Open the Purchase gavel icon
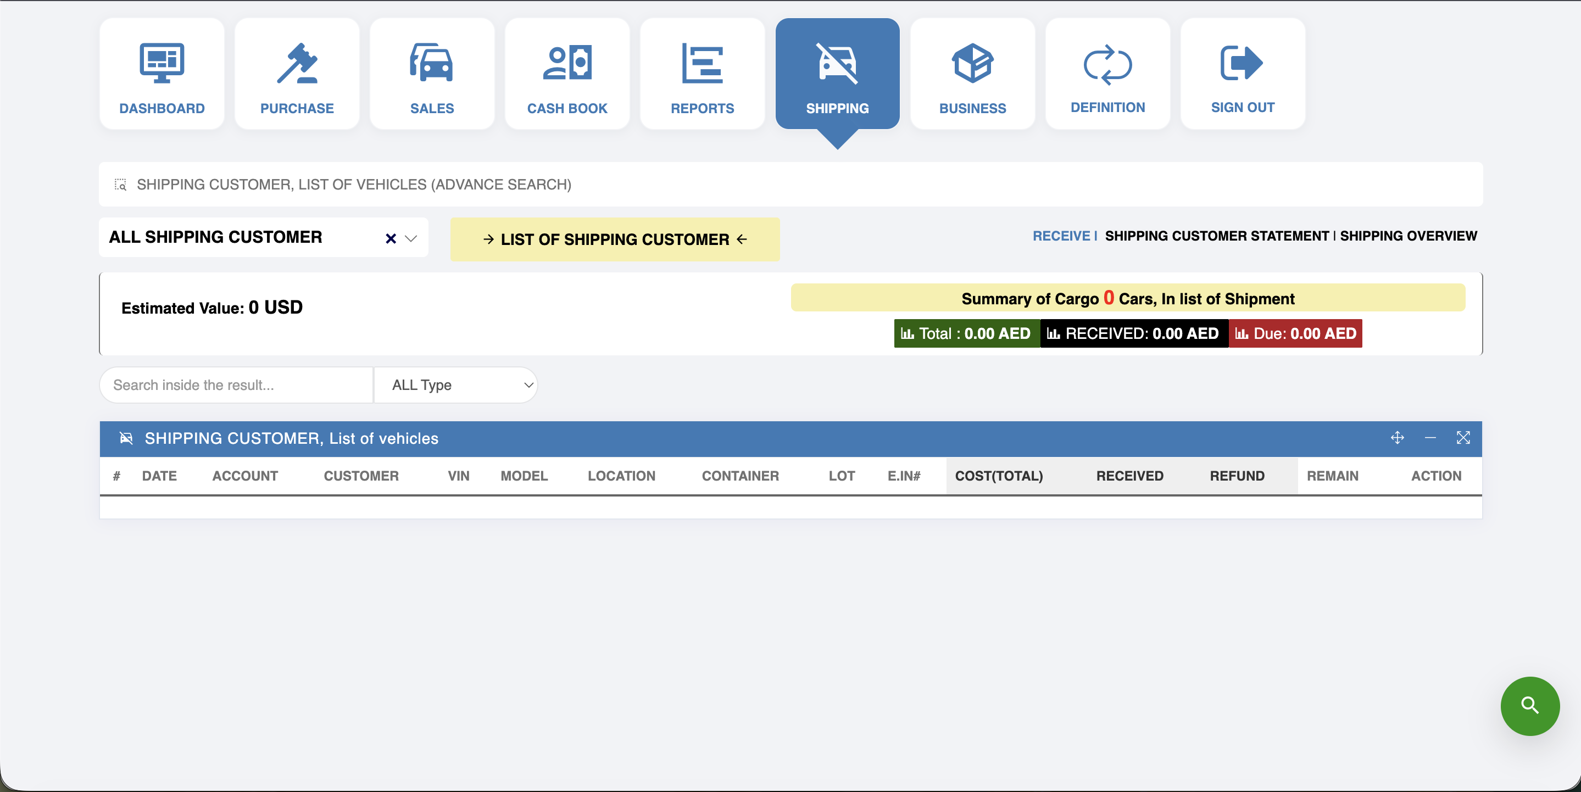Viewport: 1581px width, 792px height. coord(297,63)
